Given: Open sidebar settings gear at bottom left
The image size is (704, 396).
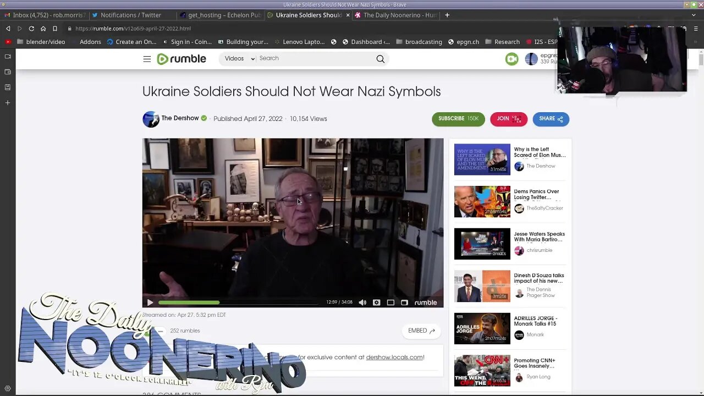Looking at the screenshot, I should coord(8,388).
